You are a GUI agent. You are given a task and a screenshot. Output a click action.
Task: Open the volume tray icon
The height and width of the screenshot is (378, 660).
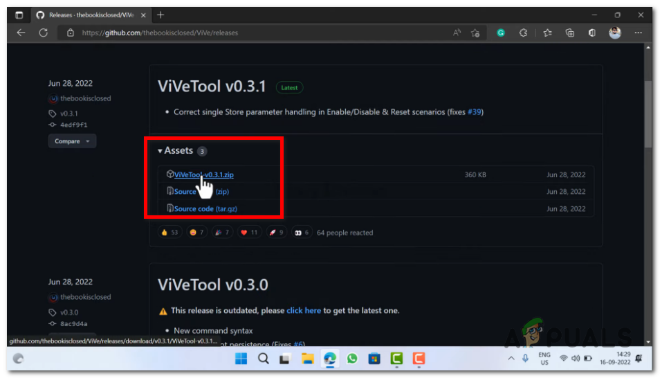point(576,359)
